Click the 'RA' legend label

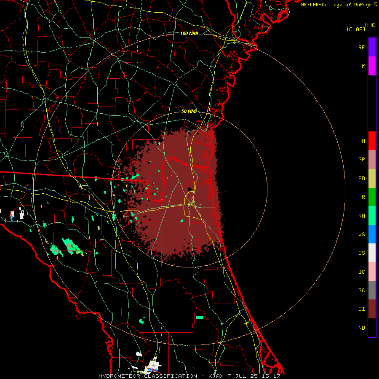click(x=361, y=216)
